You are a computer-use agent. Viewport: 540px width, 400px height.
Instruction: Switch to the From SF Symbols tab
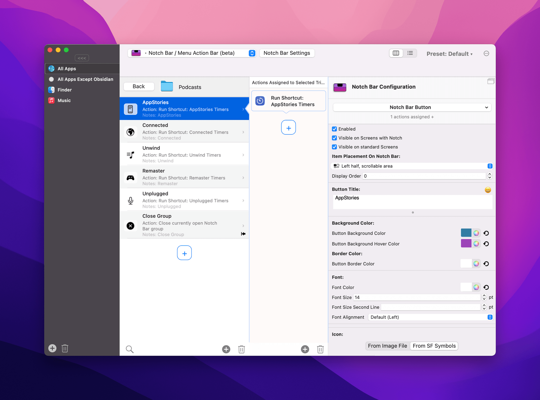(x=434, y=346)
